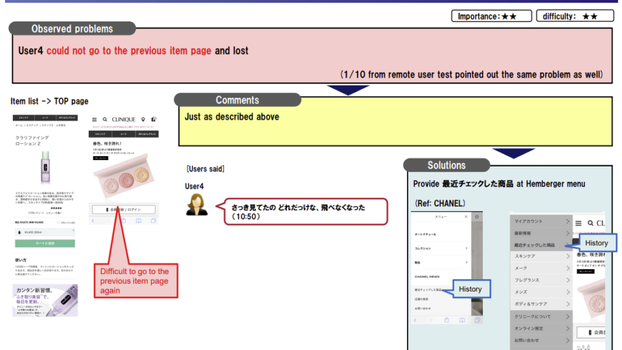Screen dimensions: 622x350
Task: Select メーク tab on Clinique top page
Action: tap(123, 134)
